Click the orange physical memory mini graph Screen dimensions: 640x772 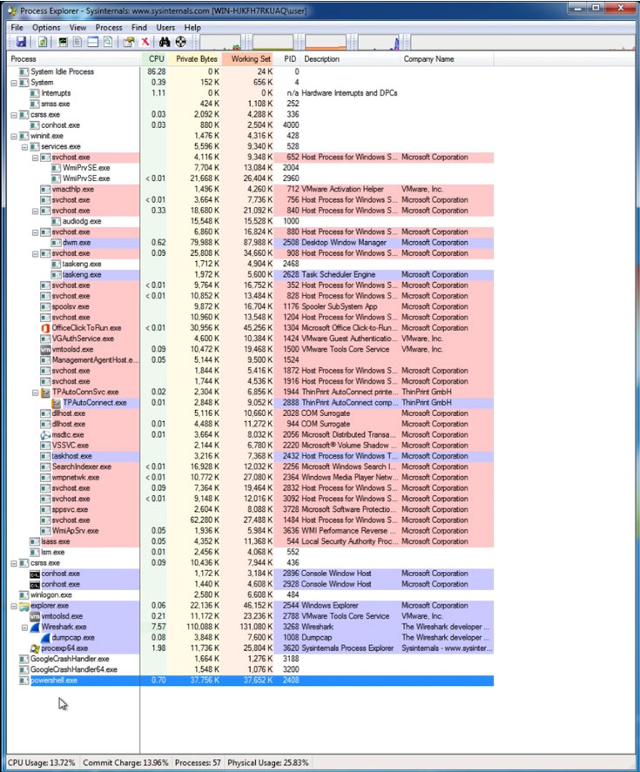pos(326,43)
